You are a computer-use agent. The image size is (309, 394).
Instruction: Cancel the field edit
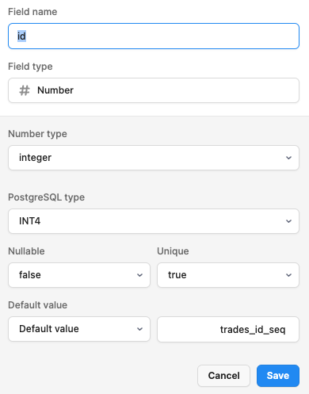click(x=223, y=376)
